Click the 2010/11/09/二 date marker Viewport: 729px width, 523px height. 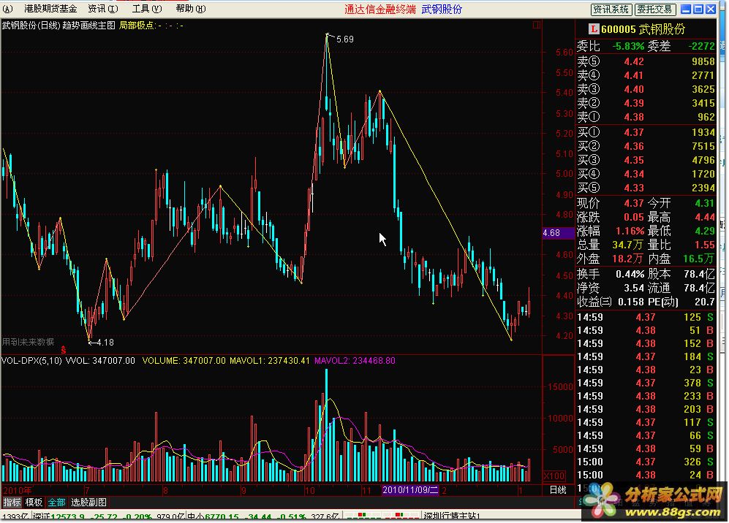pyautogui.click(x=410, y=489)
